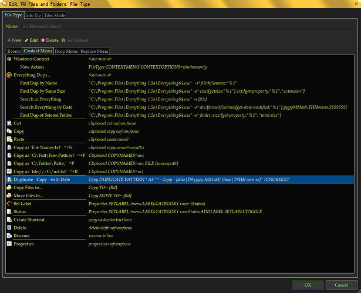Click the scissors icon beside Cut
This screenshot has width=361, height=293.
(x=9, y=123)
